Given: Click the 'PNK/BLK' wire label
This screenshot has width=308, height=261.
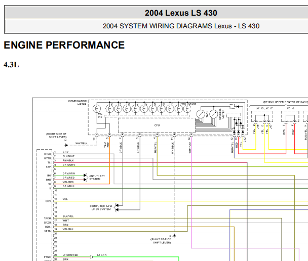Looking at the screenshot, I should [x=68, y=160].
